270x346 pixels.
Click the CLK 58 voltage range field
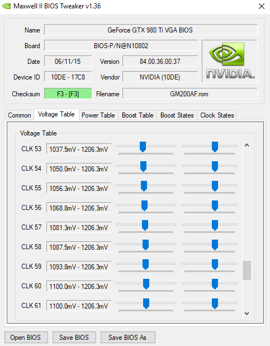tap(79, 247)
